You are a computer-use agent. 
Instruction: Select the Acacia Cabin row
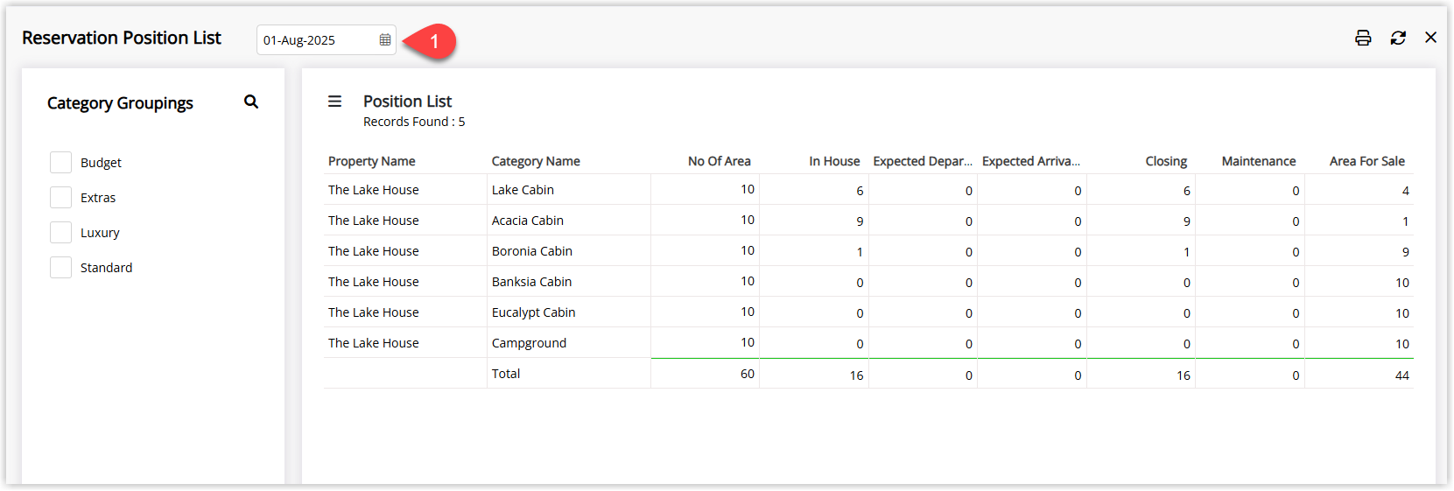[x=868, y=221]
